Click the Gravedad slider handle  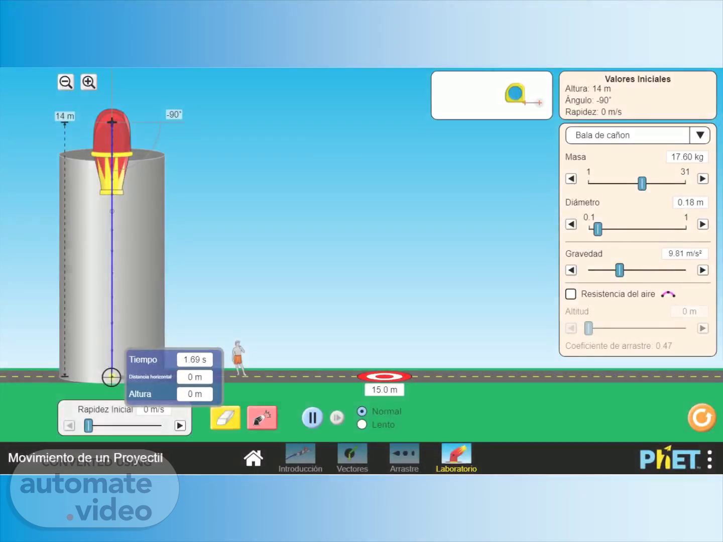(620, 270)
